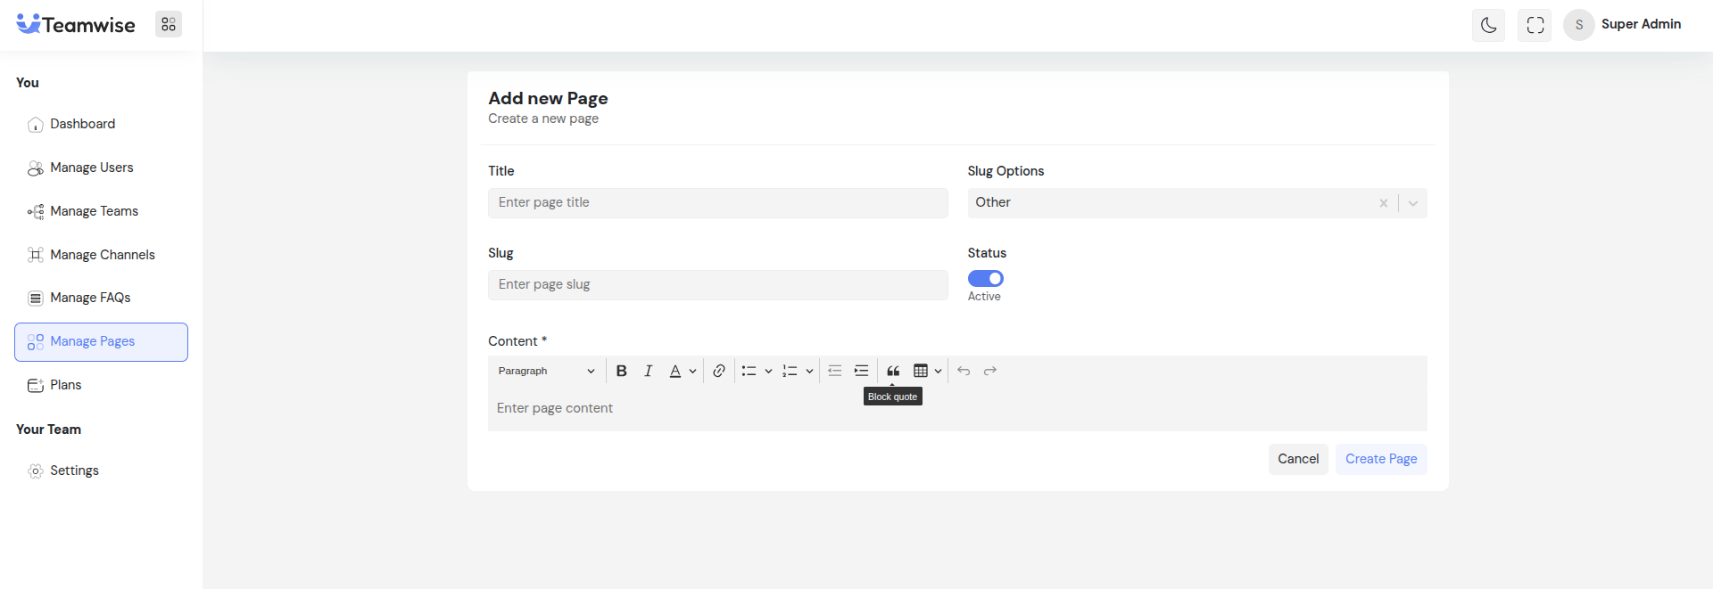This screenshot has width=1713, height=589.
Task: Expand the Slug Options dropdown
Action: [1413, 203]
